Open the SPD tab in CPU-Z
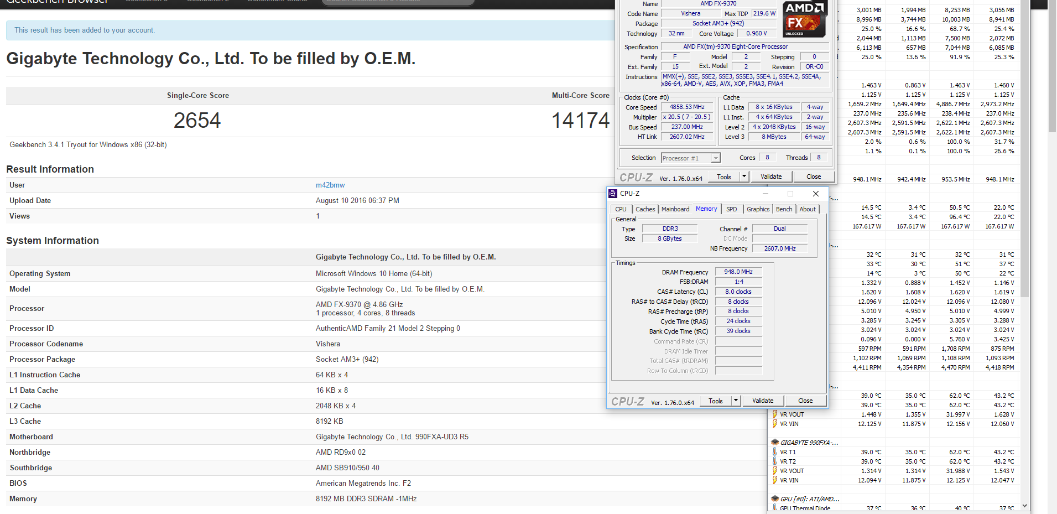The image size is (1057, 514). click(731, 209)
